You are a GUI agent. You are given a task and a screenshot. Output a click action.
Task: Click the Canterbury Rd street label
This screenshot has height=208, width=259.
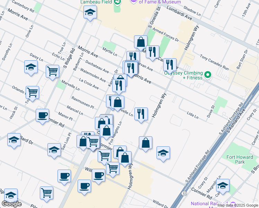point(23,6)
